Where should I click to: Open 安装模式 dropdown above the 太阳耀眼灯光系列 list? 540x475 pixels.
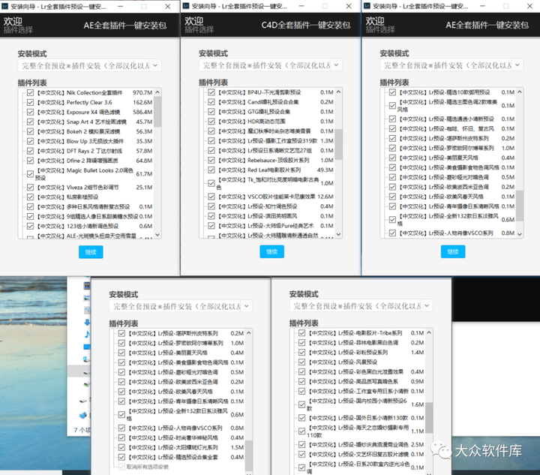181,306
